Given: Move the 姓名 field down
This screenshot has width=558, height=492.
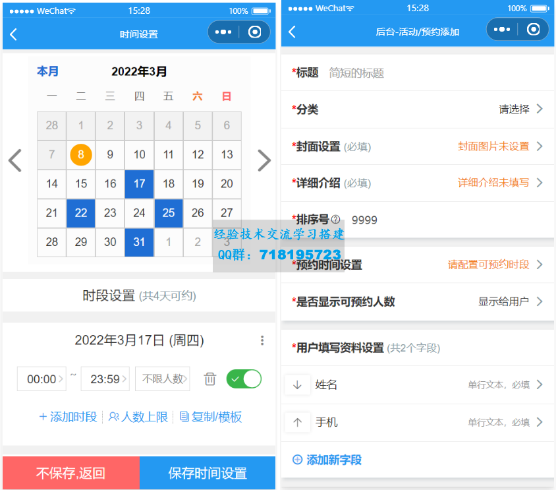Looking at the screenshot, I should click(298, 386).
